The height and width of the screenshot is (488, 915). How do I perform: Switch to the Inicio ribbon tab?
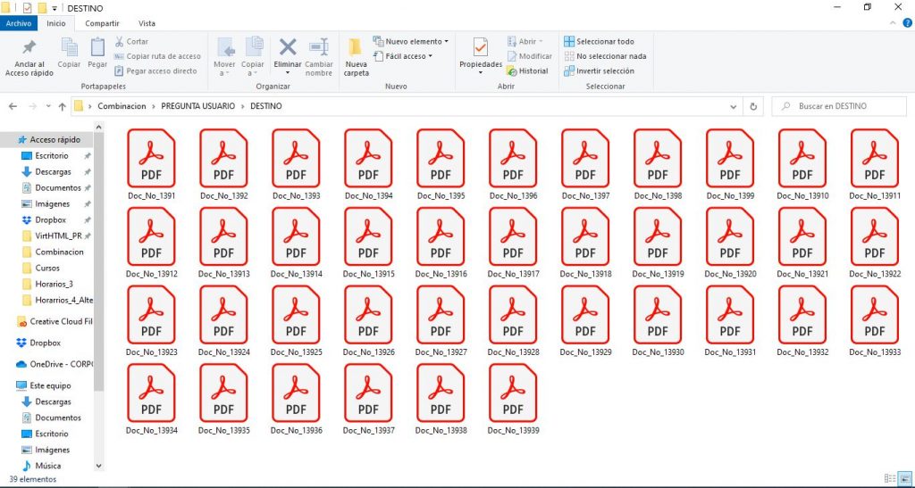click(56, 23)
